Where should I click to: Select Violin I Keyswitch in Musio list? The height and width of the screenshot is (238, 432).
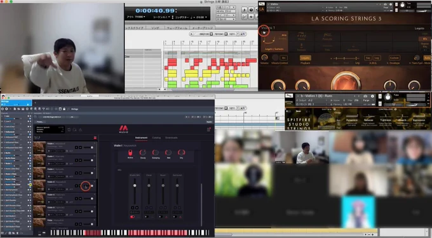[x=65, y=147]
